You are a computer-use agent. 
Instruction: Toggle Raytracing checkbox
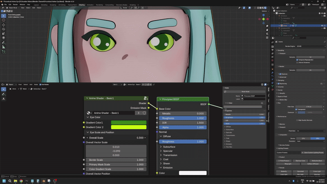(x=278, y=84)
